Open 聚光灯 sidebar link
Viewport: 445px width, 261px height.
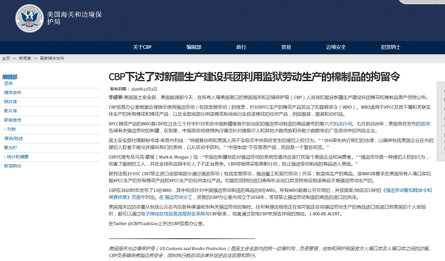pyautogui.click(x=10, y=148)
